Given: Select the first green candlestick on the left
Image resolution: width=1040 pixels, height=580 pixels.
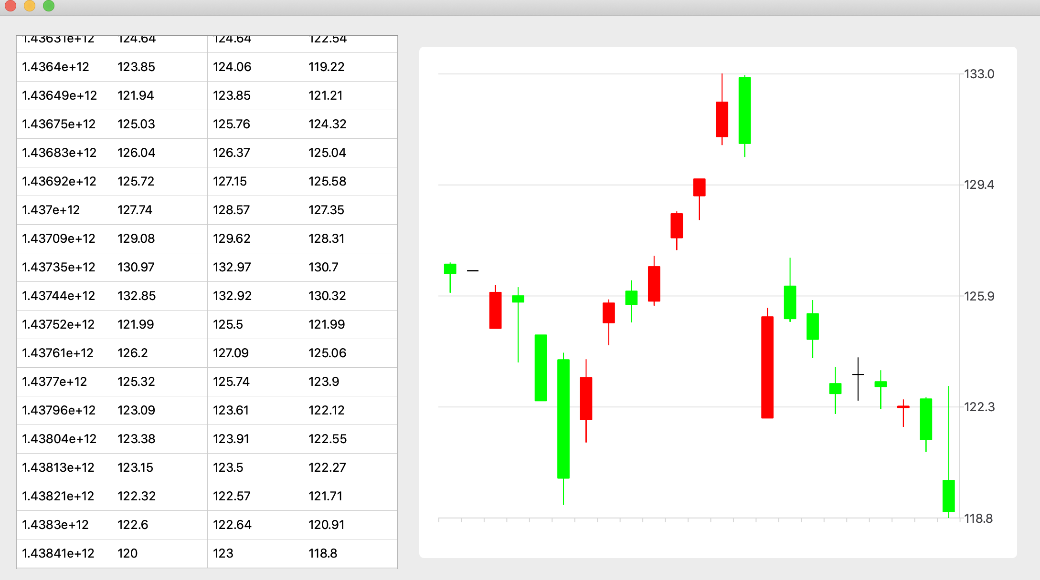Looking at the screenshot, I should pos(450,269).
